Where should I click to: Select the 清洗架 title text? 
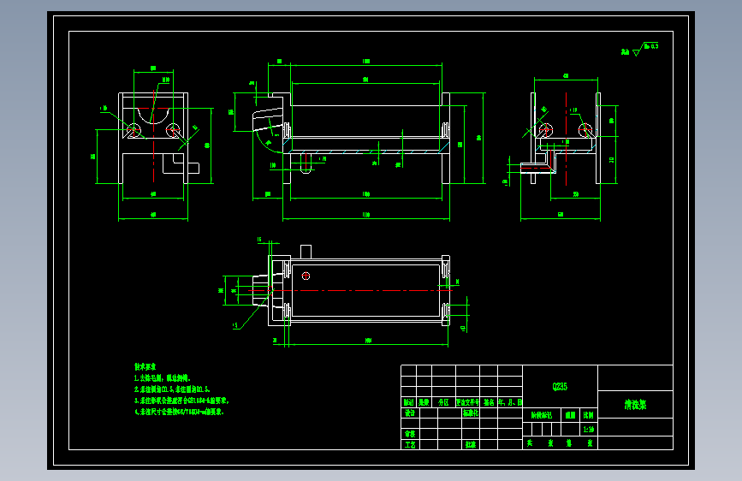click(x=635, y=404)
